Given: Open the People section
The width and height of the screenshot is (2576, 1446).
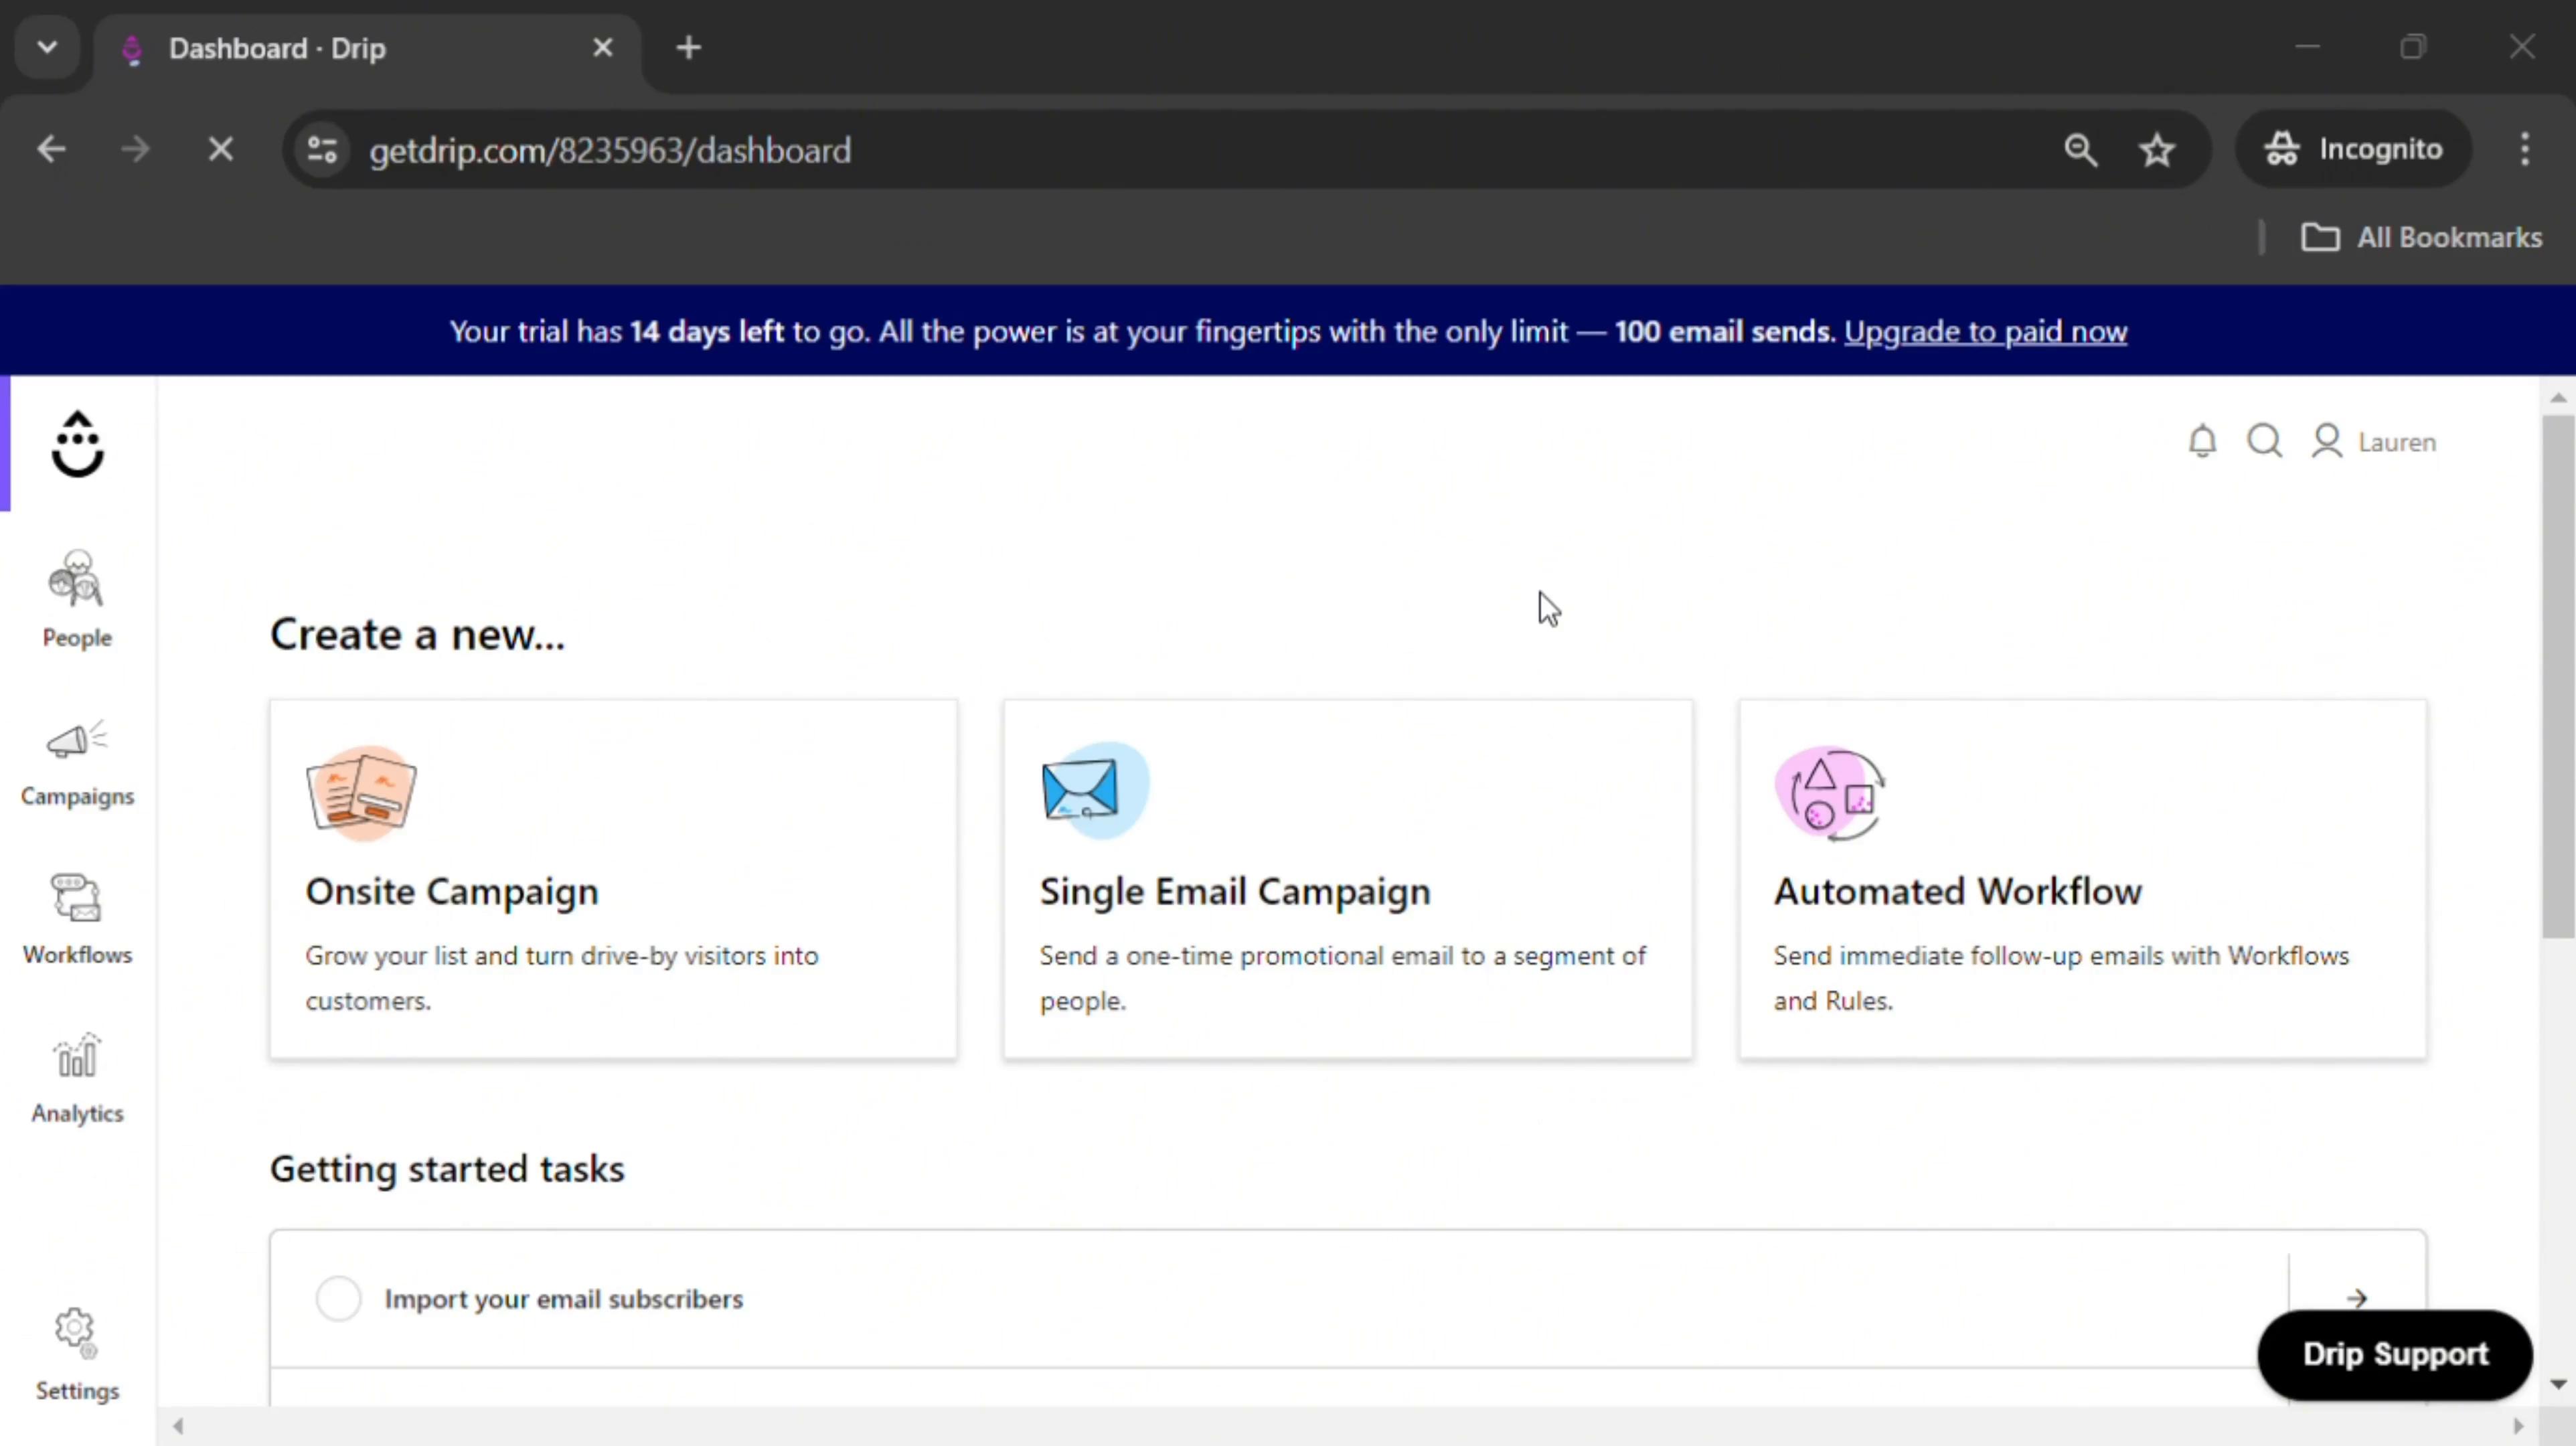Looking at the screenshot, I should click(x=76, y=596).
